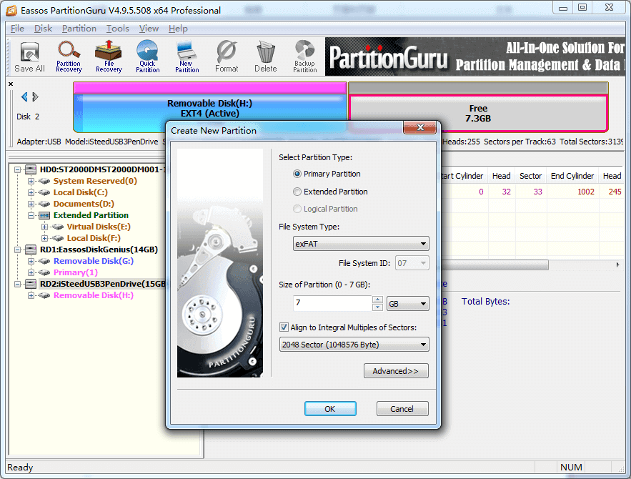The height and width of the screenshot is (479, 631).
Task: Click Removable Disk(H:) partition icon in tree
Action: tap(44, 295)
